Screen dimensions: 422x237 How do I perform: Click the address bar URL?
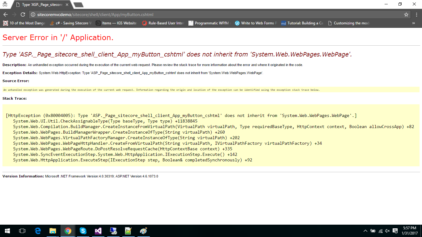(x=95, y=15)
